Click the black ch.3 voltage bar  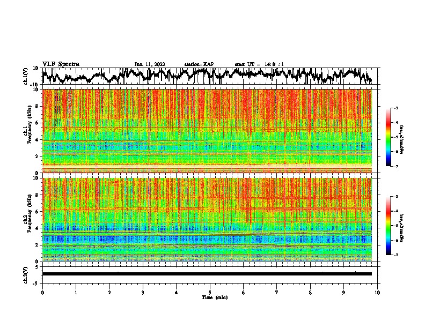click(x=207, y=274)
